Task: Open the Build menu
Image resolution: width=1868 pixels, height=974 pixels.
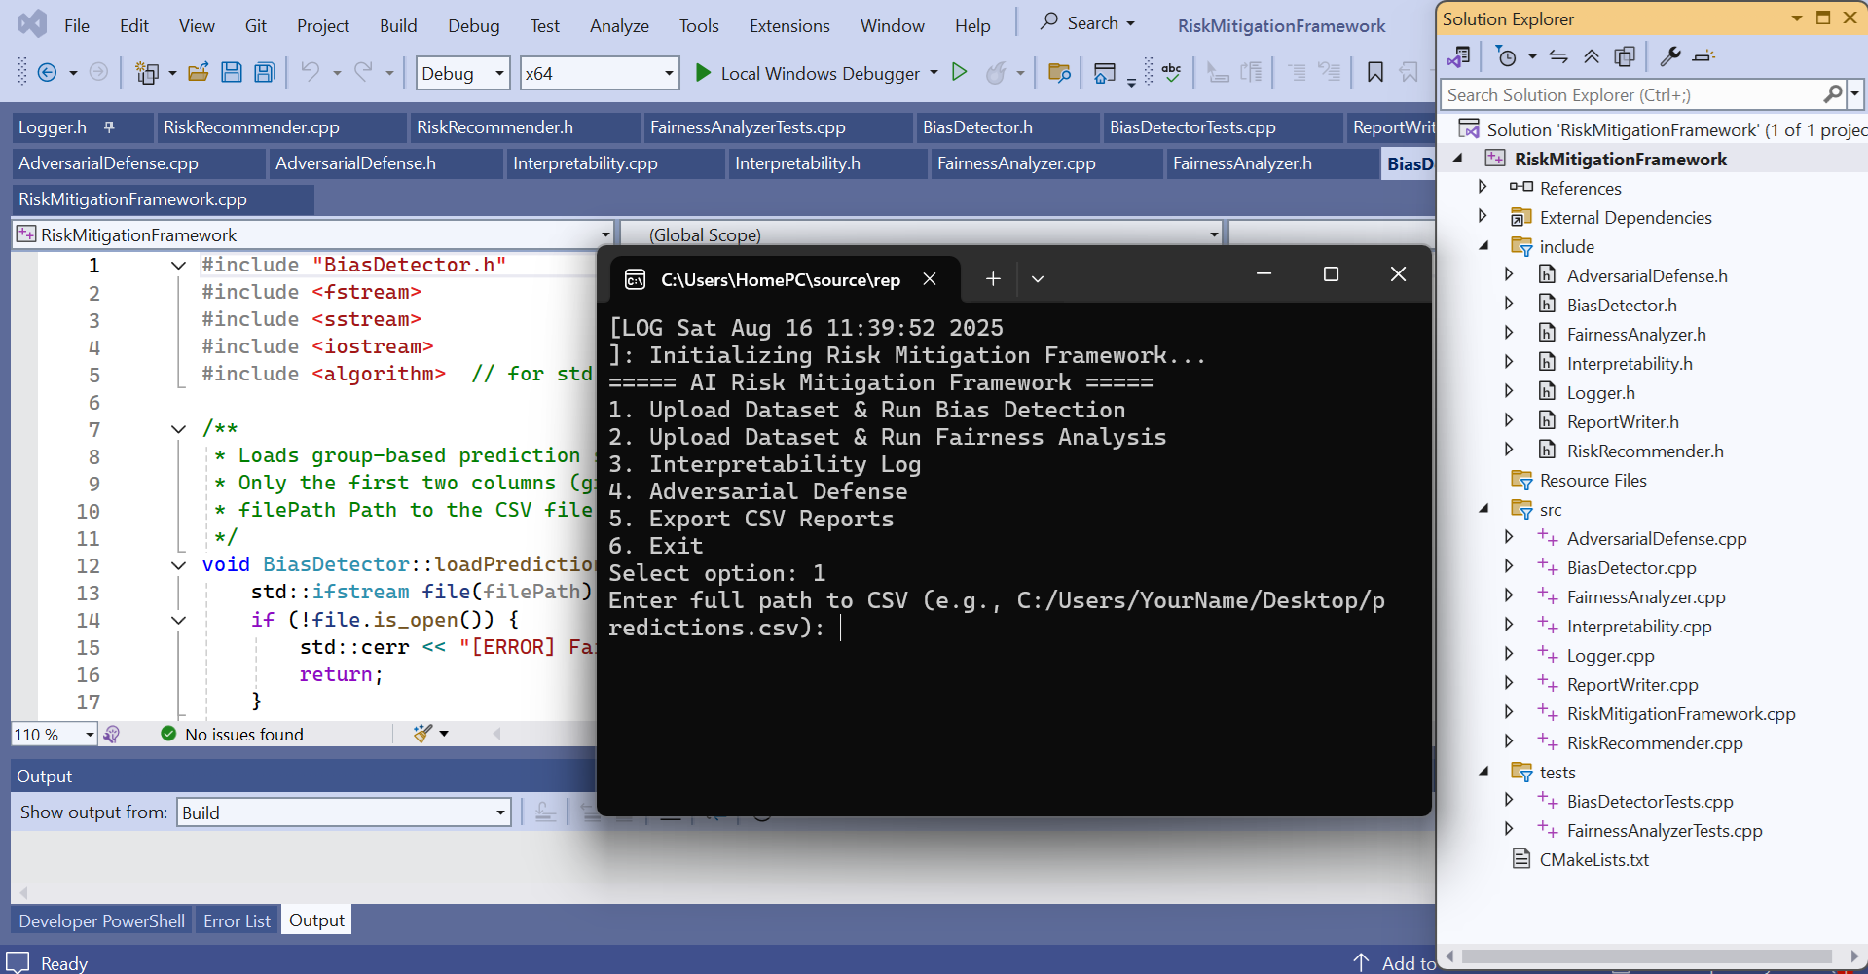Action: pyautogui.click(x=397, y=26)
